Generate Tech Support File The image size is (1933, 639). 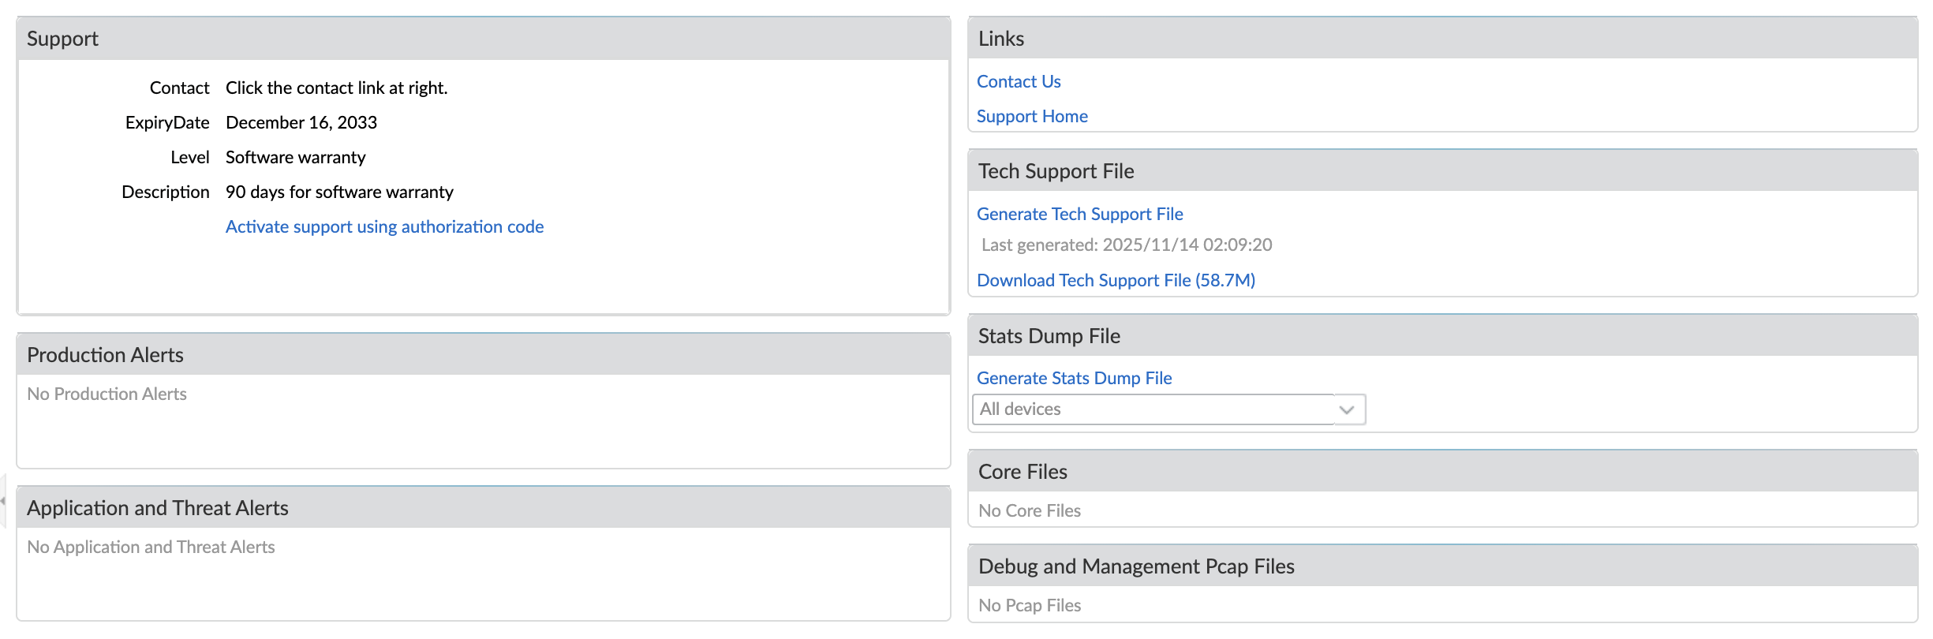1079,215
